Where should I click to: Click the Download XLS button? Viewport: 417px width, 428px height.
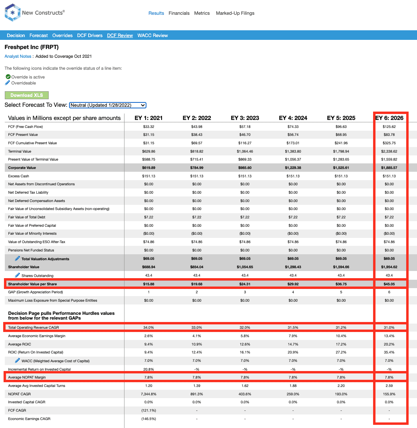26,95
